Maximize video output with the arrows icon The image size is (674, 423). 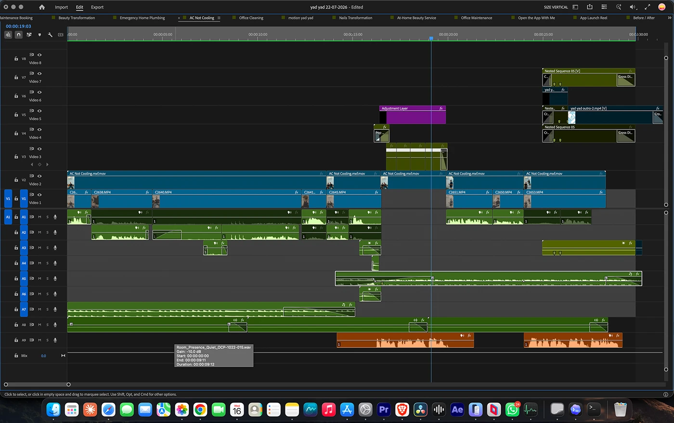coord(648,7)
